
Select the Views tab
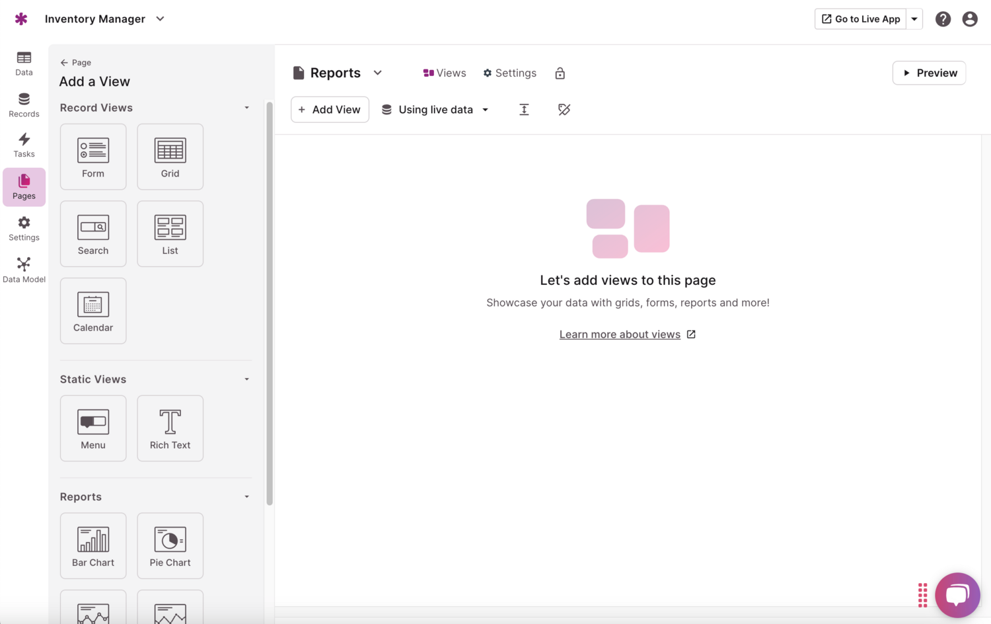click(444, 73)
